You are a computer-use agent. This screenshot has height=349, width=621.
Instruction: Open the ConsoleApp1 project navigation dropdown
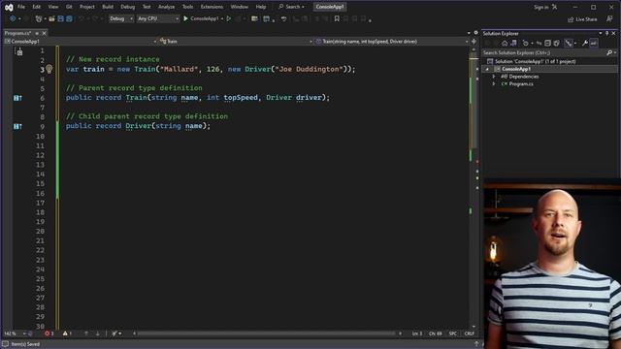[81, 41]
